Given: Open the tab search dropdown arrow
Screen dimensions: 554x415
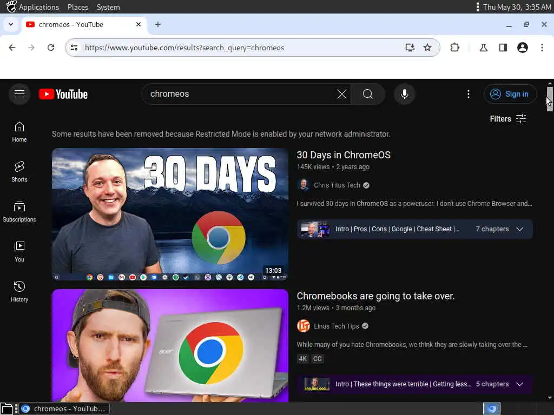Looking at the screenshot, I should coord(11,24).
